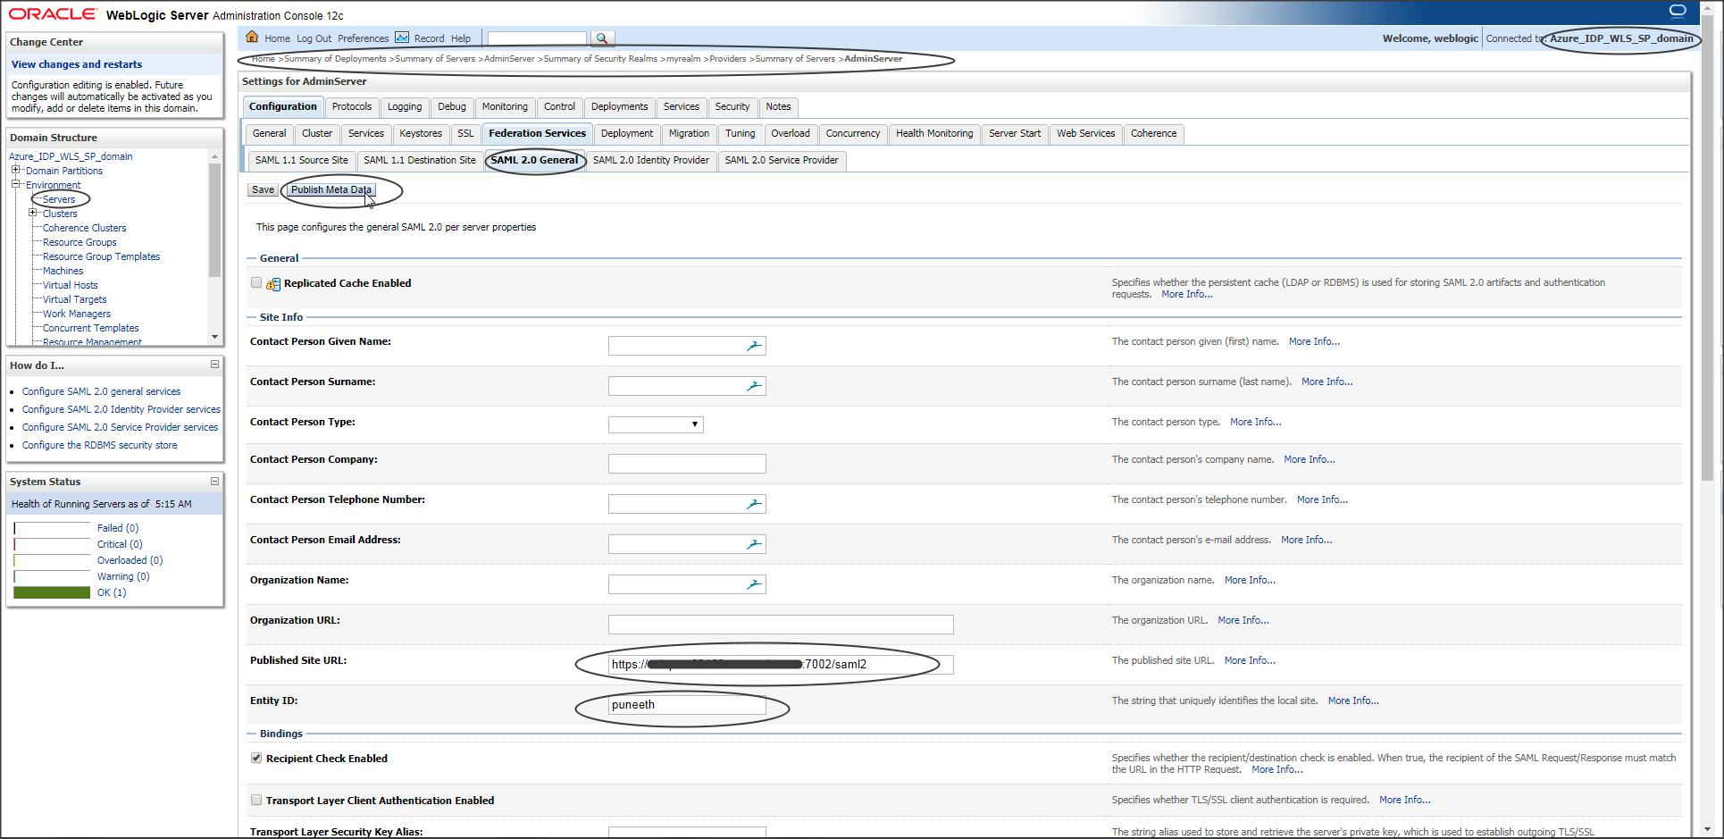Screen dimensions: 1724x839
Task: Click the Save button
Action: tap(263, 190)
